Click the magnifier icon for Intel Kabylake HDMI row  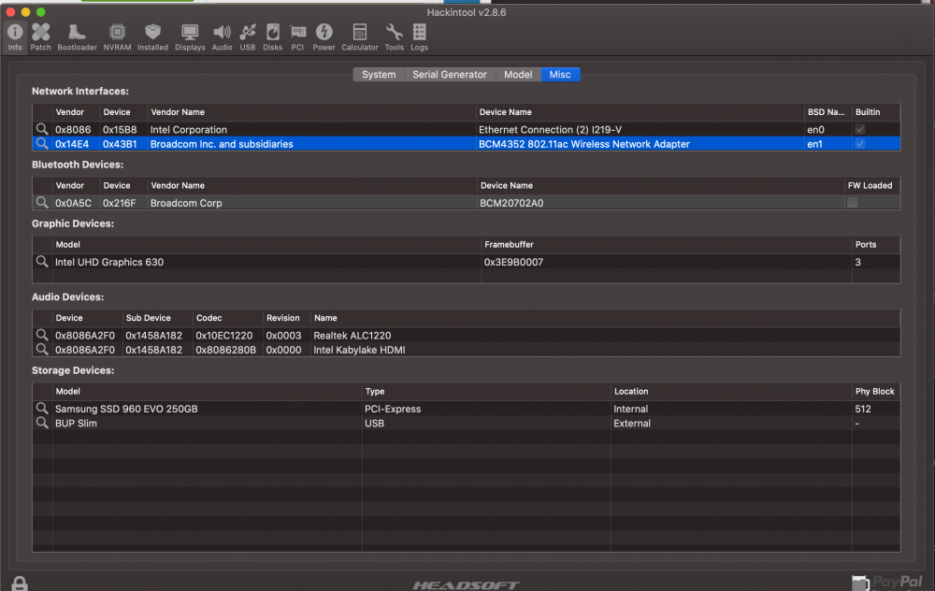42,349
